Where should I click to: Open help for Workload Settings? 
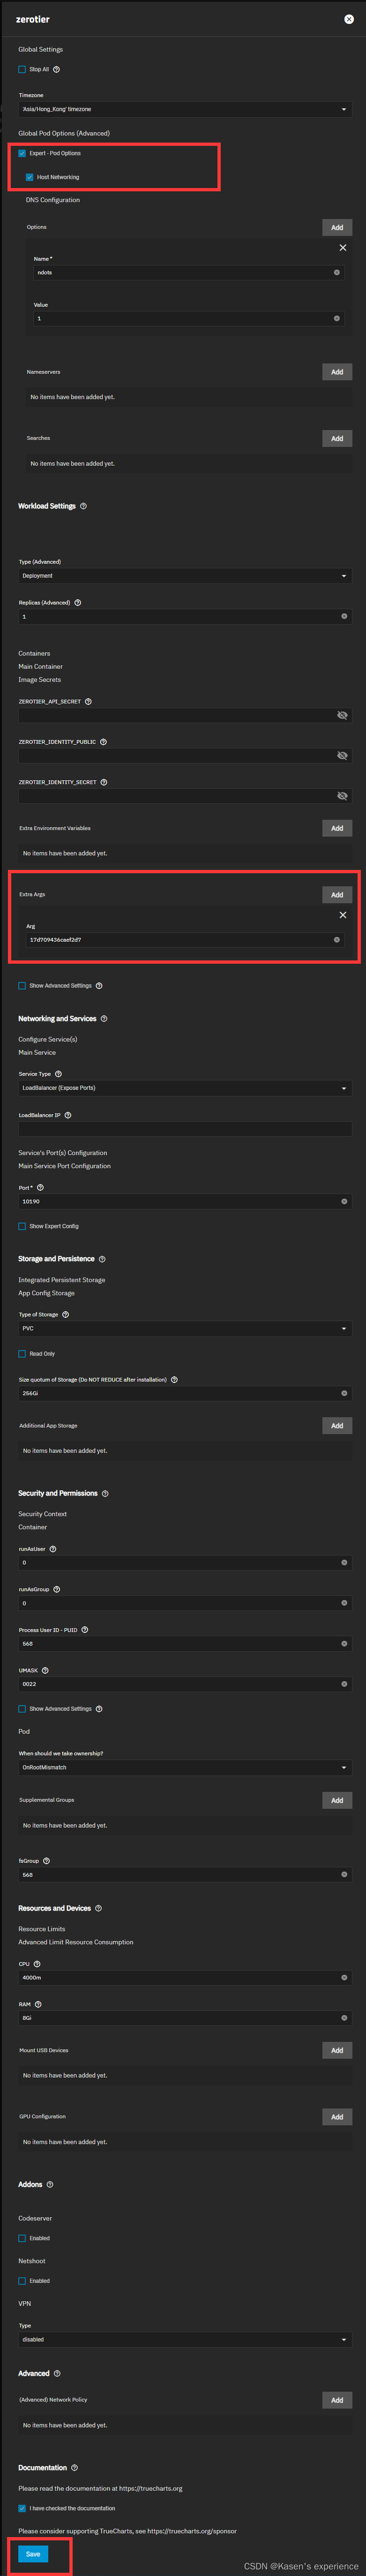83,506
